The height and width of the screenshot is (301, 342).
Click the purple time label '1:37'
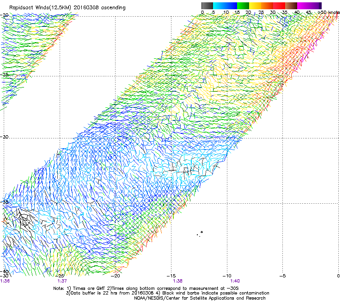coord(62,281)
